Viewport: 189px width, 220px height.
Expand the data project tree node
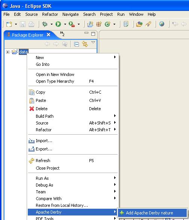point(8,52)
